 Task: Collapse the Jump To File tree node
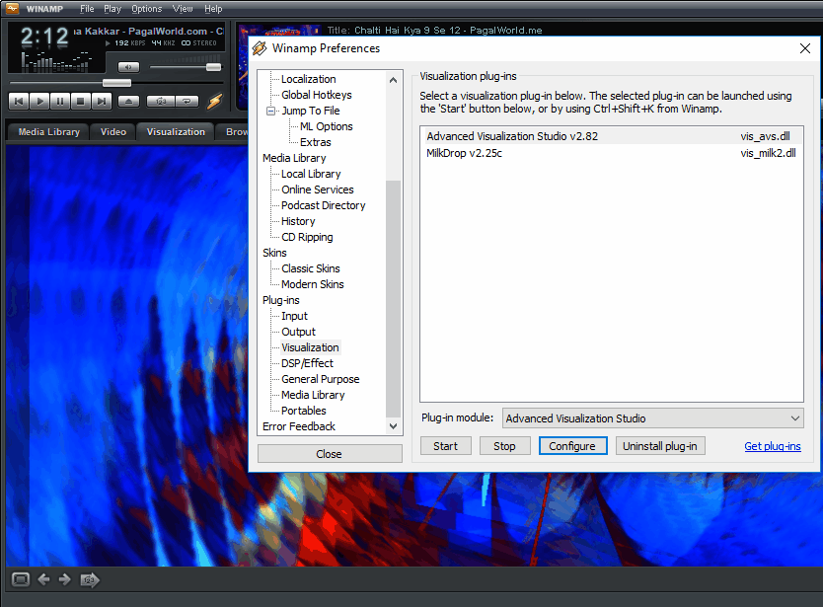270,111
